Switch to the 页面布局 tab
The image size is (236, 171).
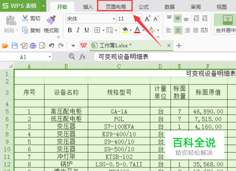pos(116,7)
